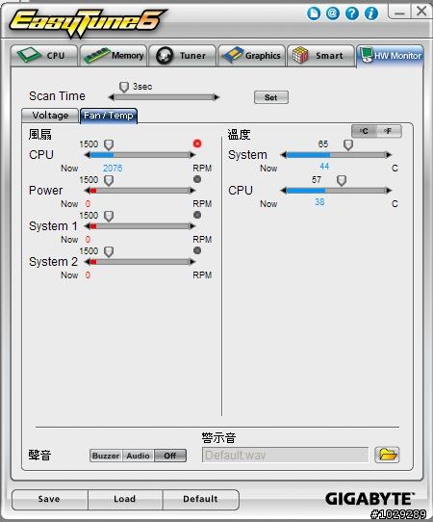This screenshot has width=433, height=522.
Task: Switch temperature unit to Fahrenheit
Action: (388, 131)
